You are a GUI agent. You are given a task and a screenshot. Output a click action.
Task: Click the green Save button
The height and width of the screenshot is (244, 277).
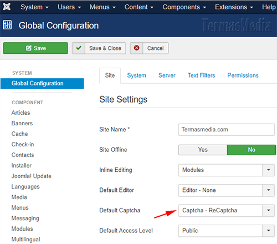(x=35, y=48)
